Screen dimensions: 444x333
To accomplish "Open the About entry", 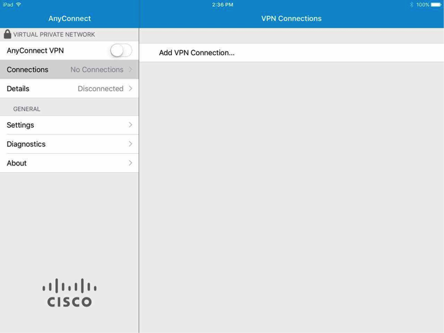I will pyautogui.click(x=17, y=163).
